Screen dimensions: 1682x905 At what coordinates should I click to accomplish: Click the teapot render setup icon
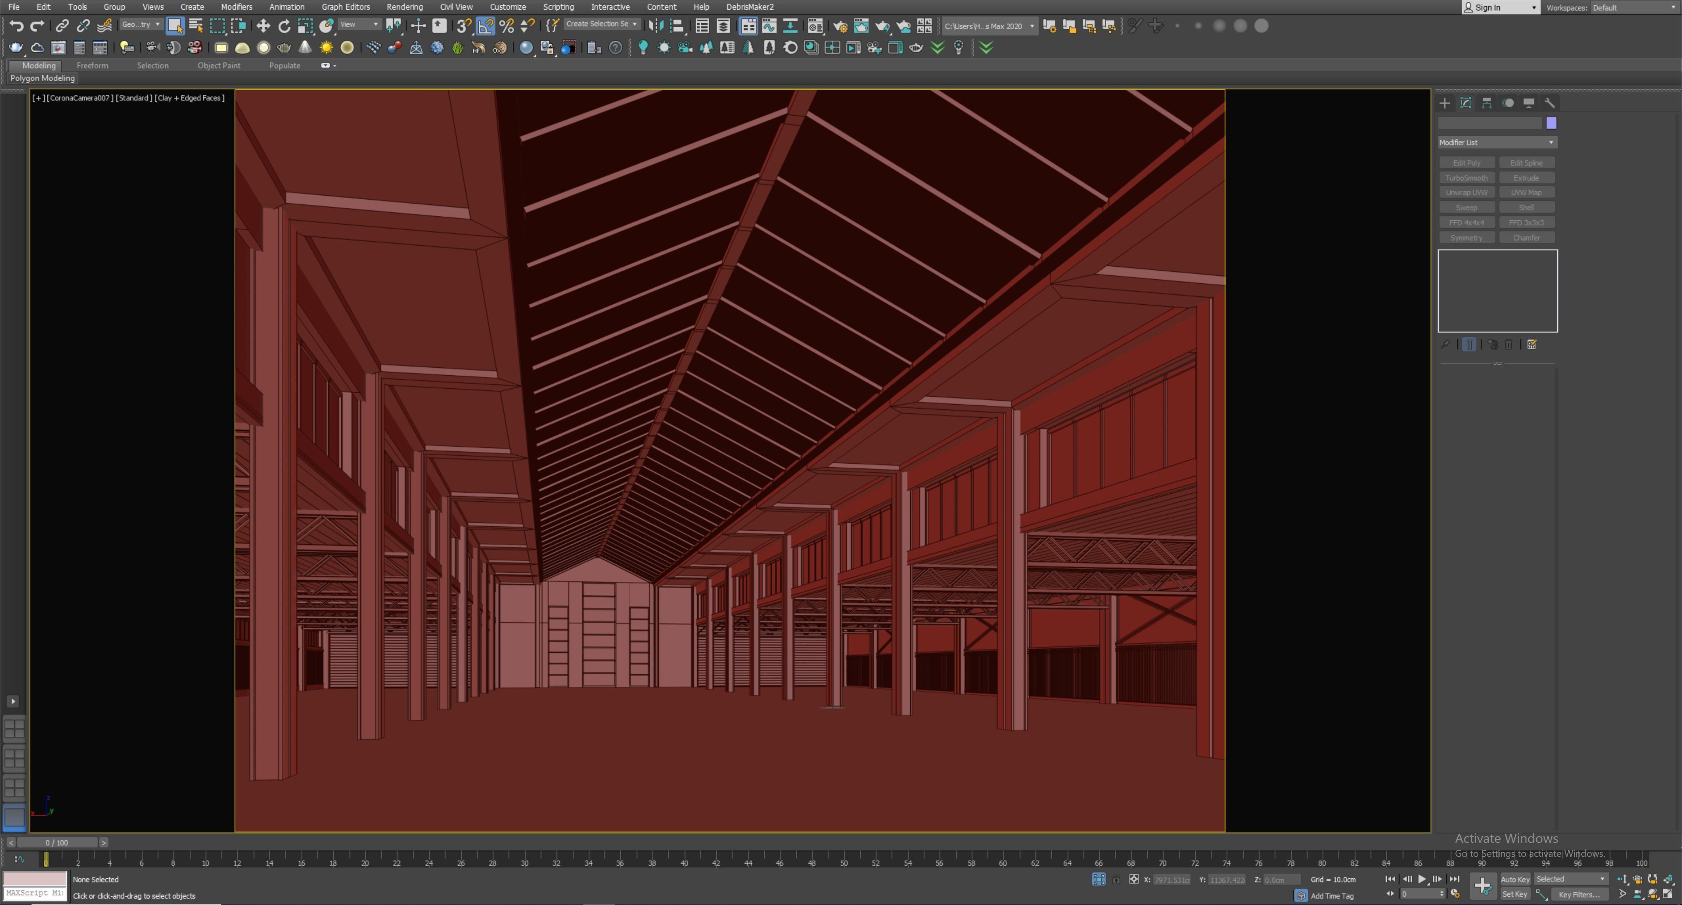[841, 26]
